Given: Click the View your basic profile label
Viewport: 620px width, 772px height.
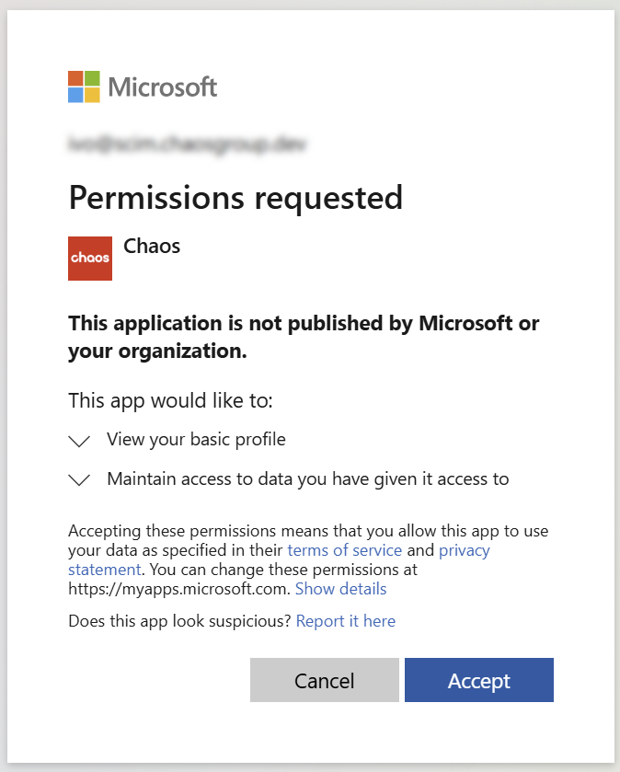Looking at the screenshot, I should point(196,439).
